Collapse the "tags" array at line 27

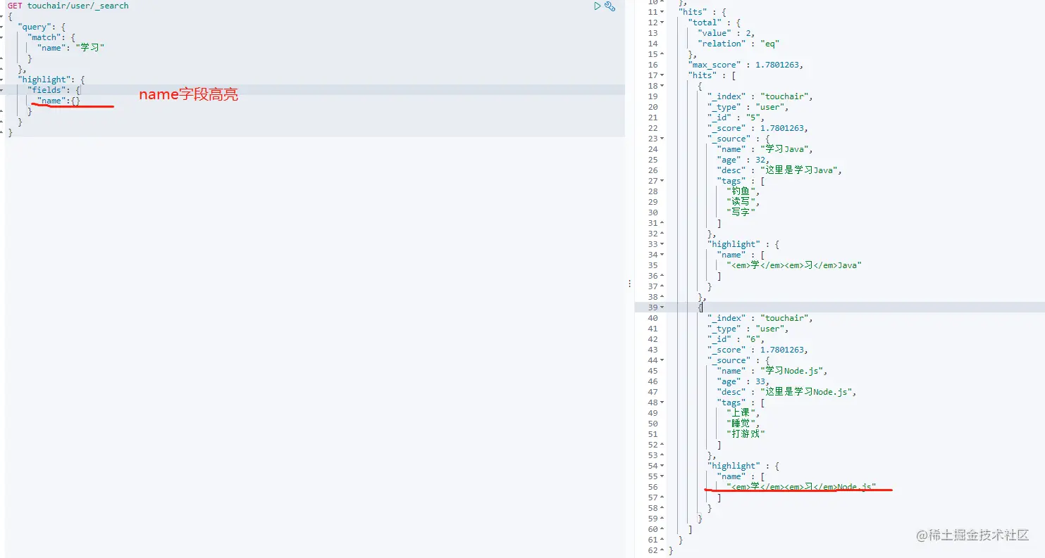tap(664, 181)
